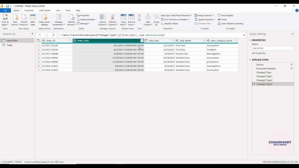Switch to the Transform tab
The height and width of the screenshot is (168, 299).
(x=29, y=10)
